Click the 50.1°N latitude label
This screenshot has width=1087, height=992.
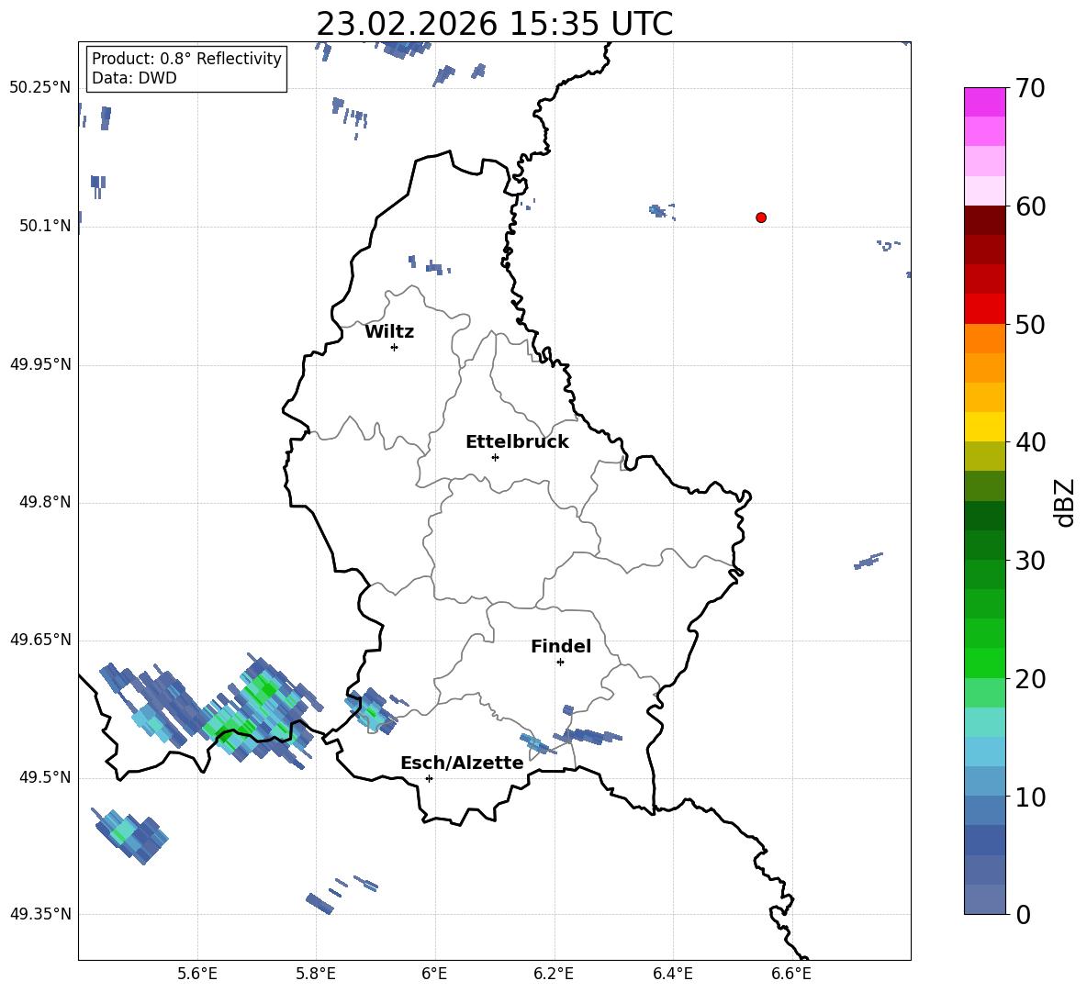click(x=45, y=226)
